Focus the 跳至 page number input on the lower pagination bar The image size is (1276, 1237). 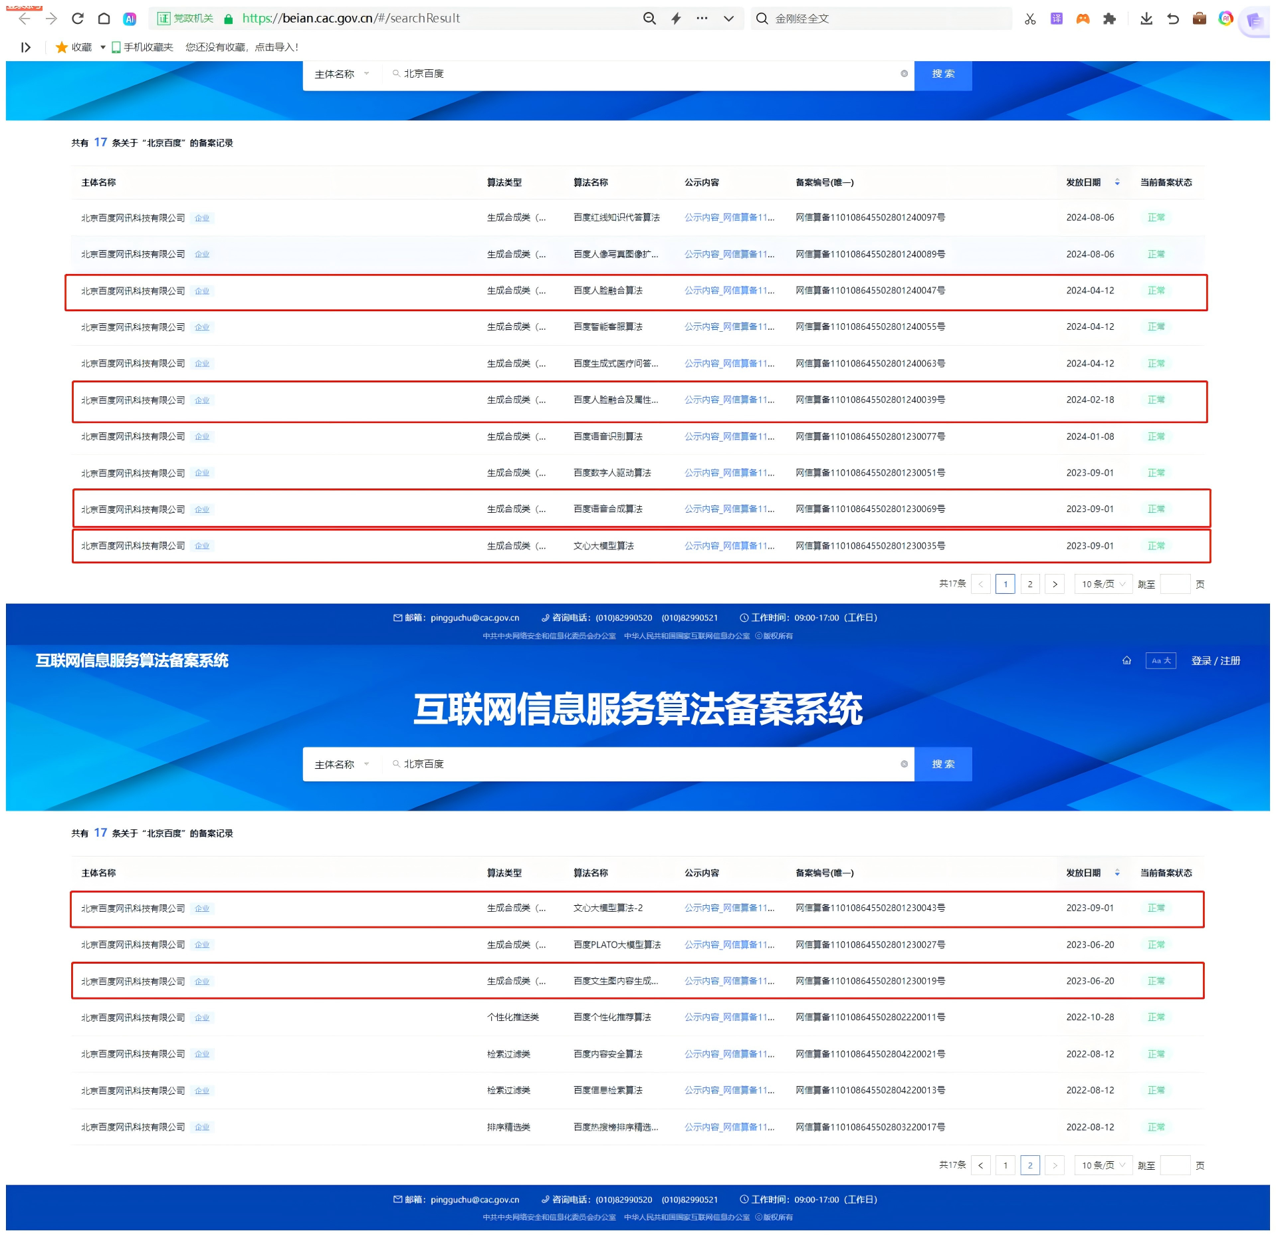(1175, 1165)
